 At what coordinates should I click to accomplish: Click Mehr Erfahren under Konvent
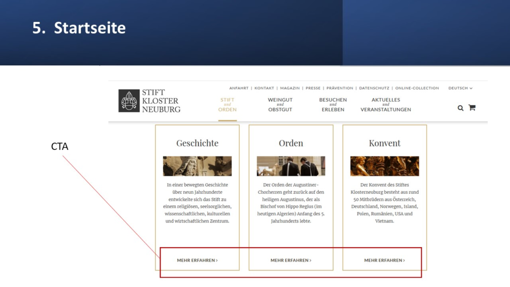click(384, 260)
